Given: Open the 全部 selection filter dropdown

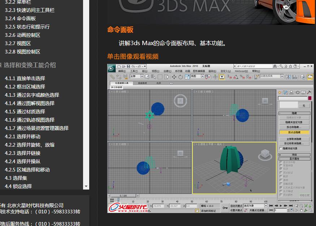Looking at the screenshot, I should (142, 77).
